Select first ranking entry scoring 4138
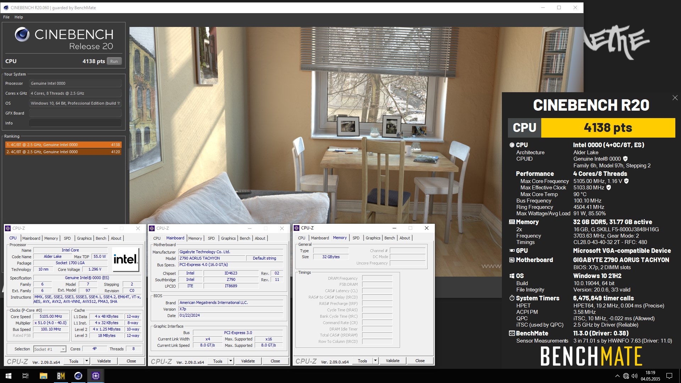 [63, 145]
